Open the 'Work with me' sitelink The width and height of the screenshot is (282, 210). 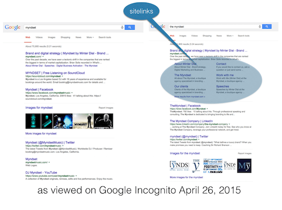pyautogui.click(x=225, y=75)
